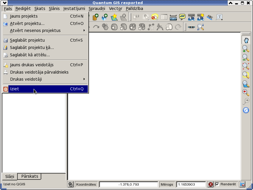Open the Iestatījumi menu

[74, 9]
